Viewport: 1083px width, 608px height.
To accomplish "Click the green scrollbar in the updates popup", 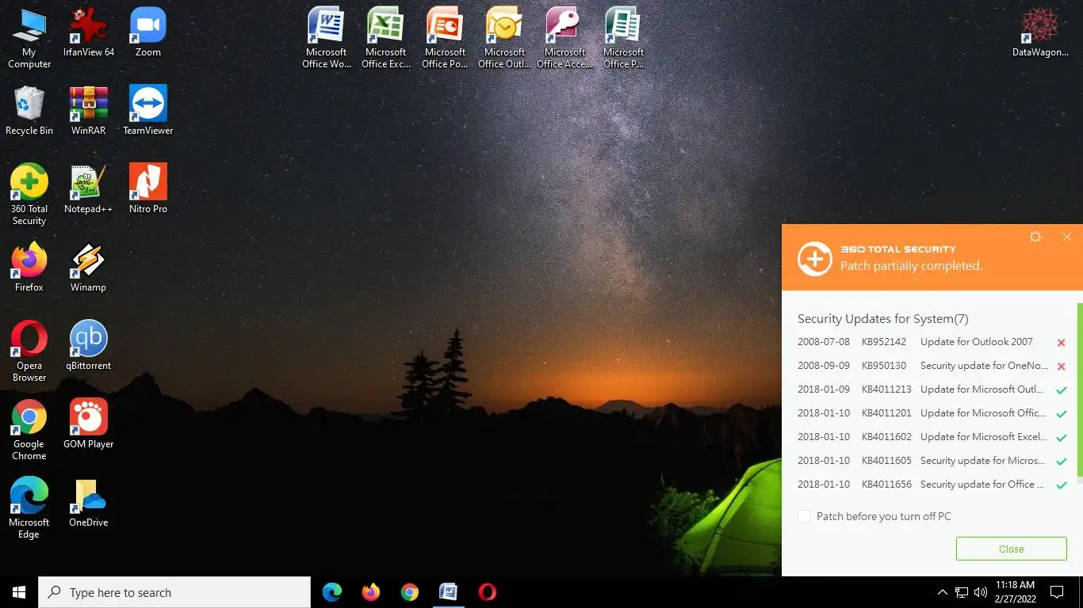I will 1080,389.
